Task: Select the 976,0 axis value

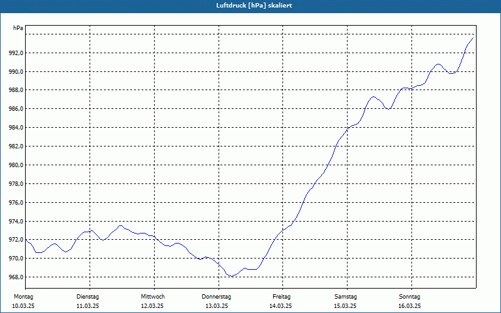Action: click(16, 203)
